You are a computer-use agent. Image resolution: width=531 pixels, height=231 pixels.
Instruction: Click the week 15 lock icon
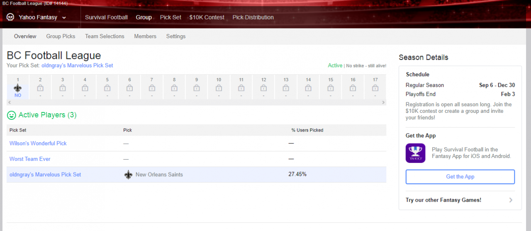click(330, 88)
